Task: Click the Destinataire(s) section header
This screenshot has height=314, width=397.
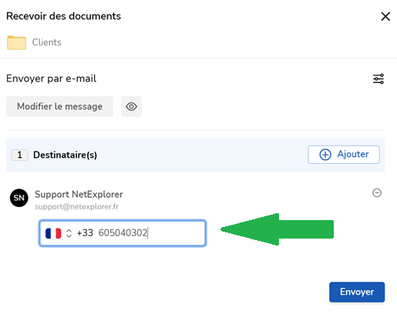Action: pyautogui.click(x=65, y=155)
